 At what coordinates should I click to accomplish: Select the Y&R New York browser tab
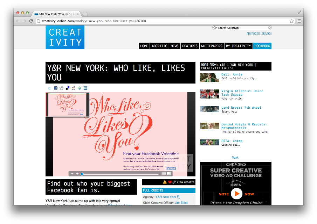(x=56, y=14)
